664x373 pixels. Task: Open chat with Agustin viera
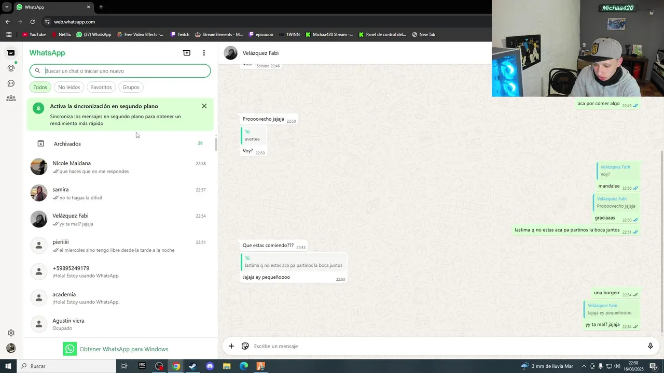click(x=120, y=324)
